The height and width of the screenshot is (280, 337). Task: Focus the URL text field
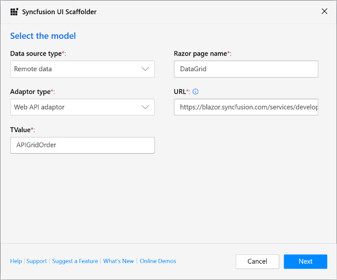tap(246, 107)
